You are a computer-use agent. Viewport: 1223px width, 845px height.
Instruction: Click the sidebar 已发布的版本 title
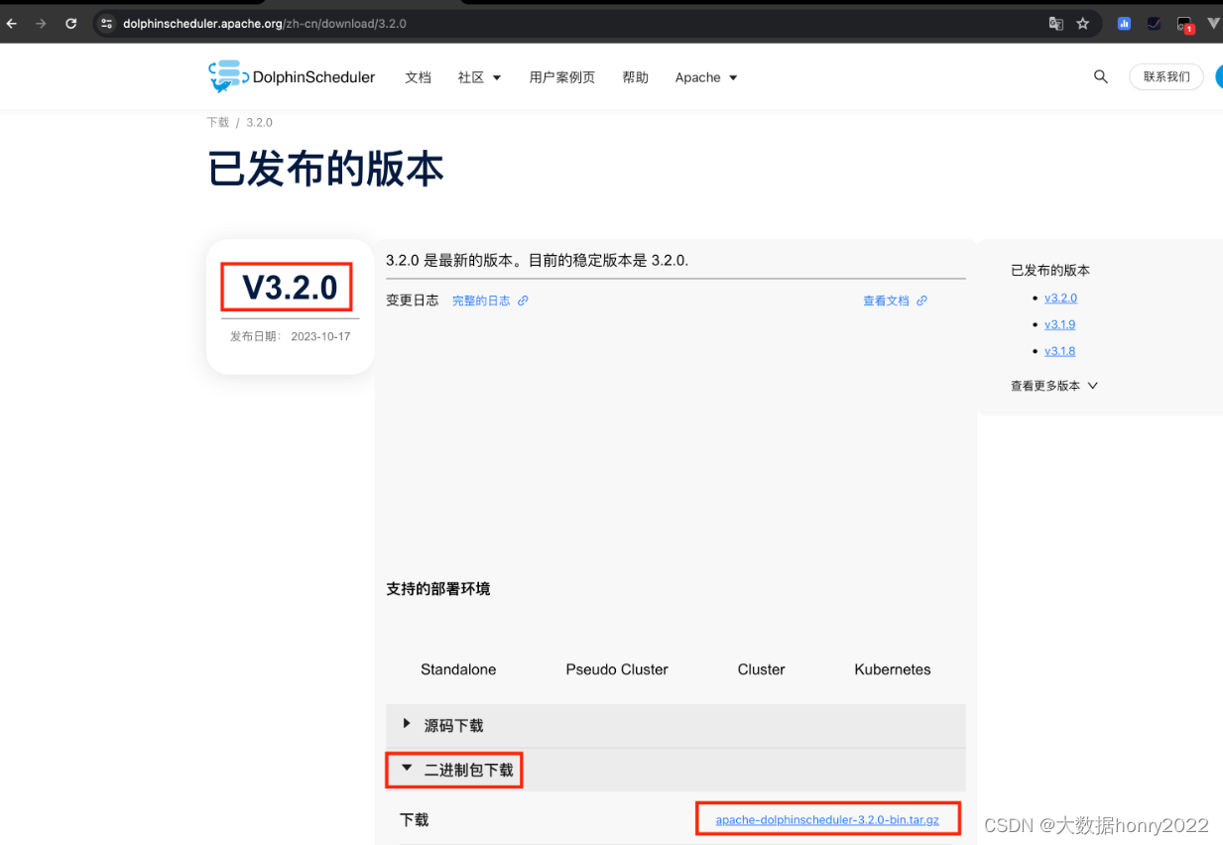pos(1050,270)
